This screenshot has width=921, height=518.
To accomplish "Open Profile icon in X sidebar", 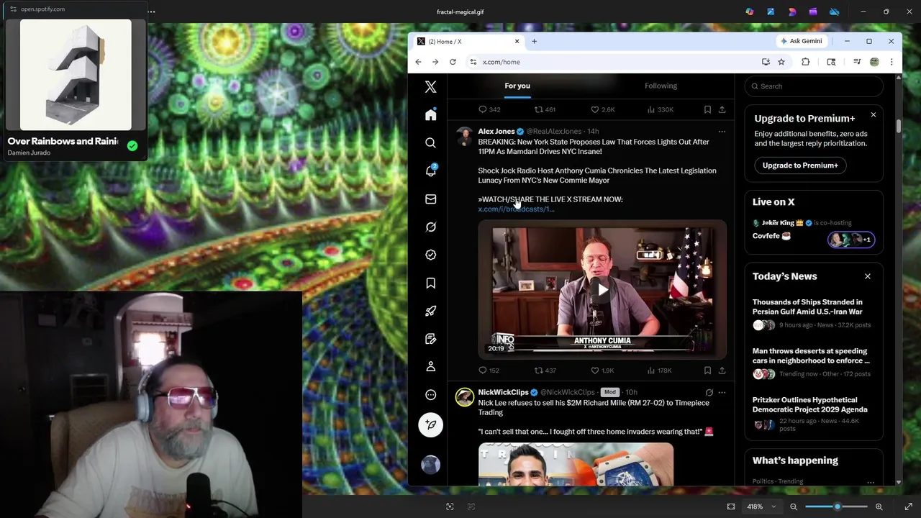I will tap(430, 367).
